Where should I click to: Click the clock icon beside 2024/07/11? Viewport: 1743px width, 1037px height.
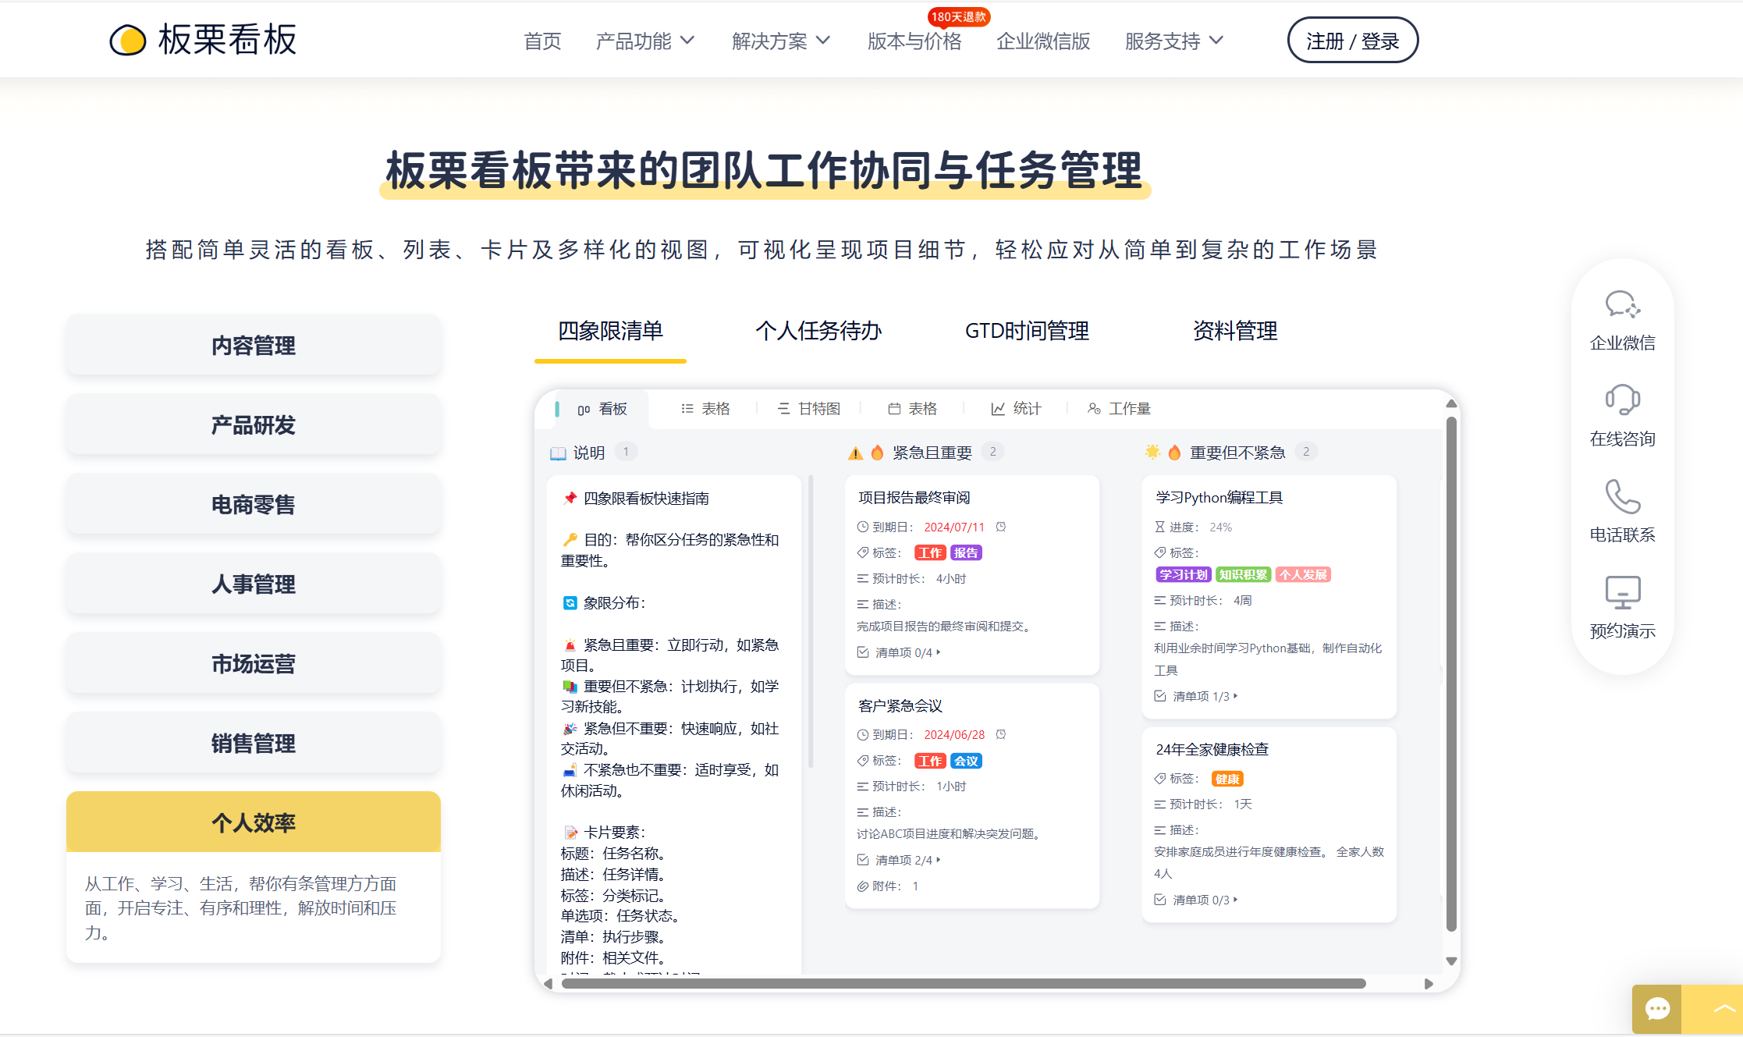[x=1001, y=527]
